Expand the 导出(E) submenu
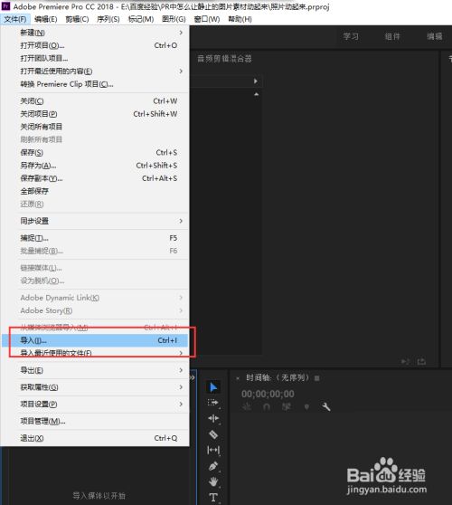This screenshot has height=505, width=452. tap(95, 370)
